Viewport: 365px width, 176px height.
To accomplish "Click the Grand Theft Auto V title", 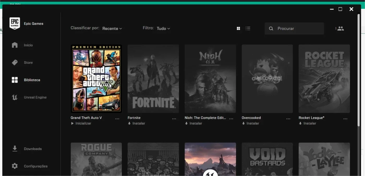I will (86, 118).
